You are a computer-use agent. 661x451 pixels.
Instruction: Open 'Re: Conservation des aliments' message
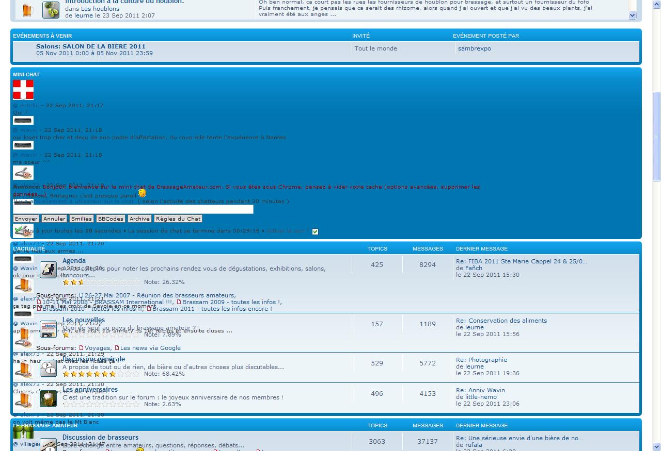[x=501, y=321]
